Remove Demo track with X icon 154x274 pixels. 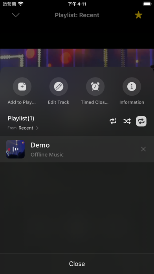(143, 149)
